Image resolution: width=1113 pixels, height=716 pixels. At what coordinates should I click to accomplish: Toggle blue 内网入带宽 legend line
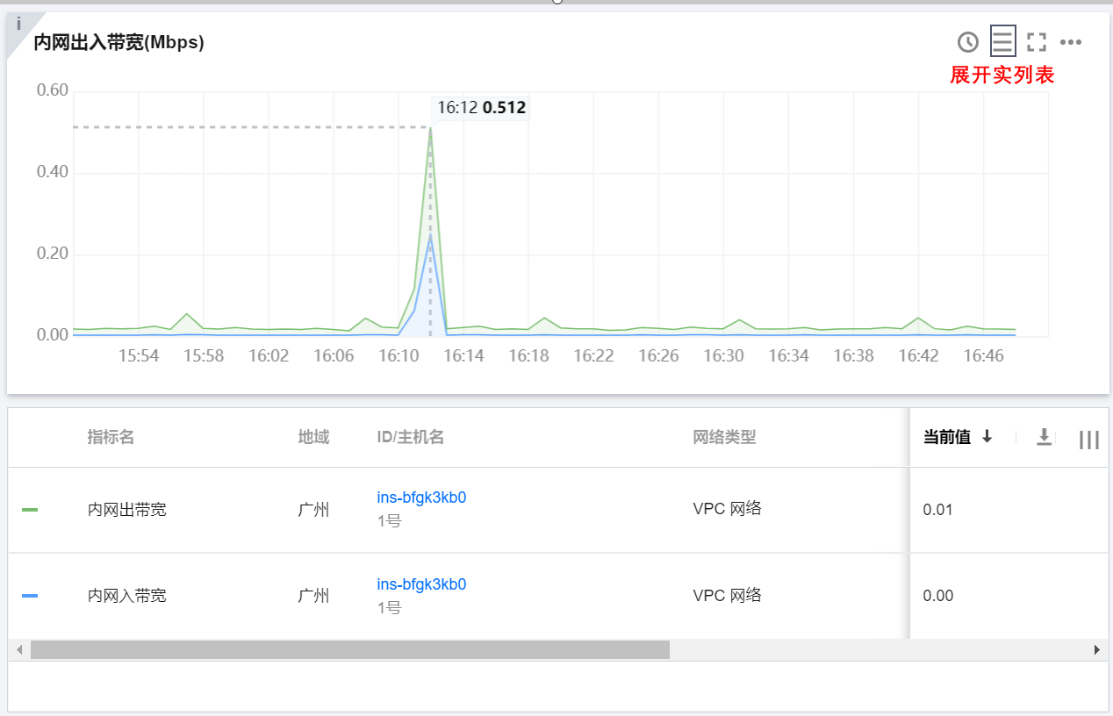click(x=30, y=596)
